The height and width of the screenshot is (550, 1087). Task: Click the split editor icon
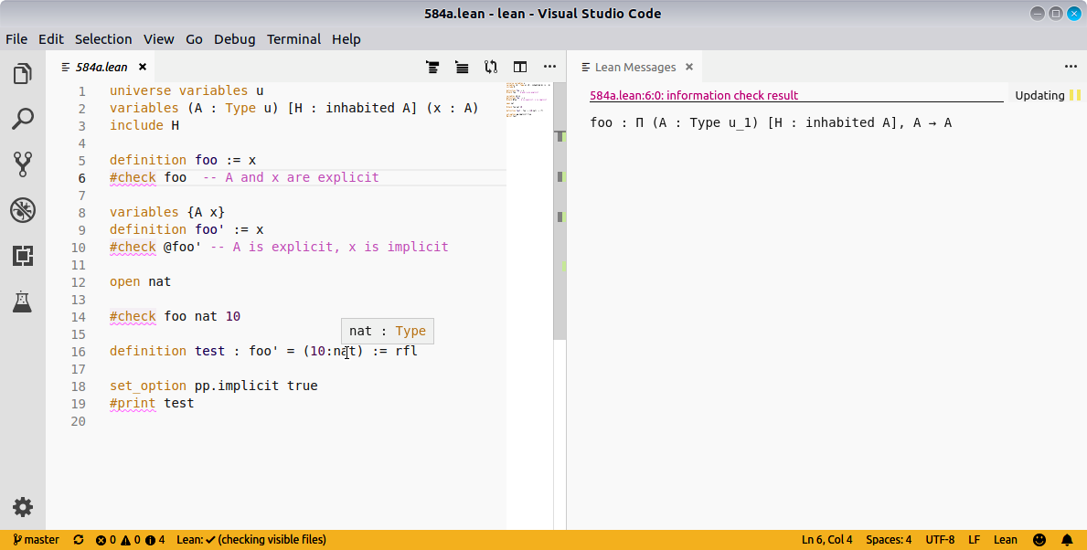pos(520,67)
